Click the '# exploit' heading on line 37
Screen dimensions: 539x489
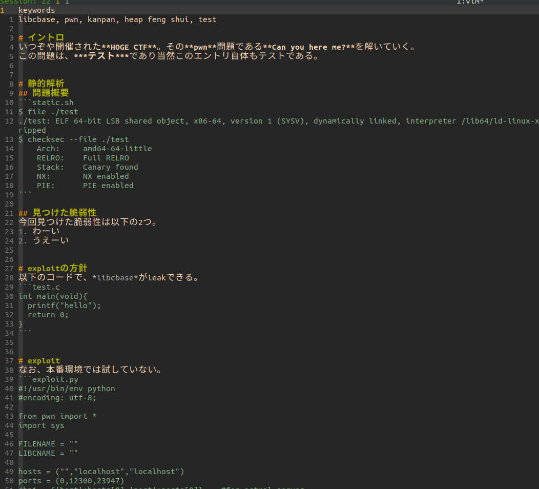(39, 361)
